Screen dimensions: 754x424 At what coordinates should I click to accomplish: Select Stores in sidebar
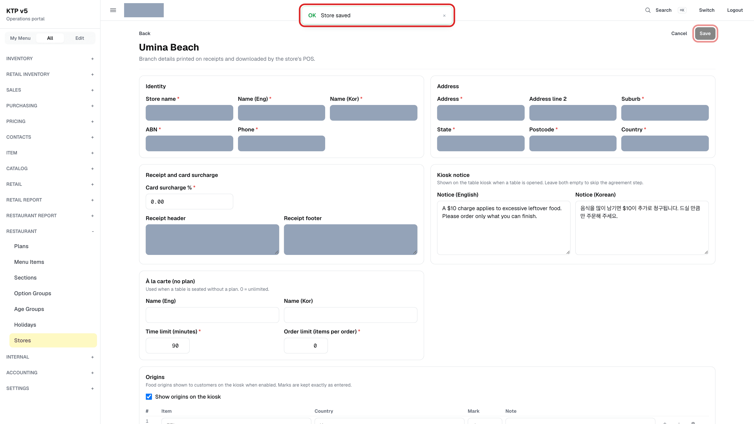[53, 340]
